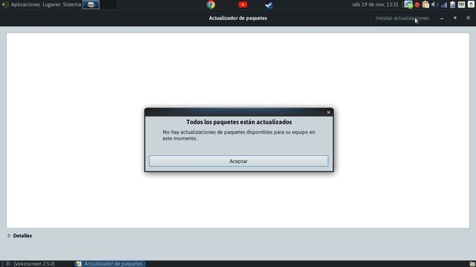Image resolution: width=476 pixels, height=267 pixels.
Task: Click Aceptar in the dialog
Action: click(239, 161)
